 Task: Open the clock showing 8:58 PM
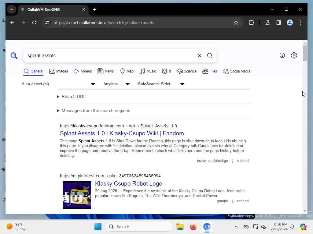(x=279, y=227)
